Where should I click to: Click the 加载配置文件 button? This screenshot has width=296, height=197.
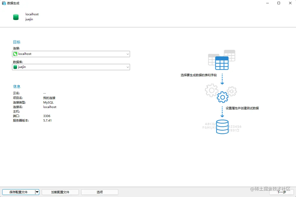(x=60, y=192)
